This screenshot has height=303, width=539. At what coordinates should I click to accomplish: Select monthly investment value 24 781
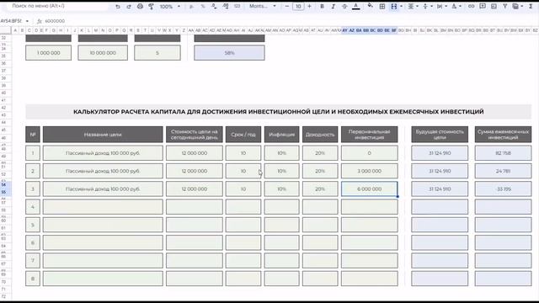(504, 171)
